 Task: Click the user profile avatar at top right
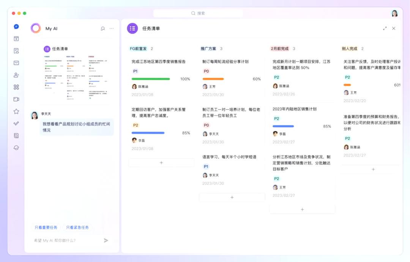point(394,13)
